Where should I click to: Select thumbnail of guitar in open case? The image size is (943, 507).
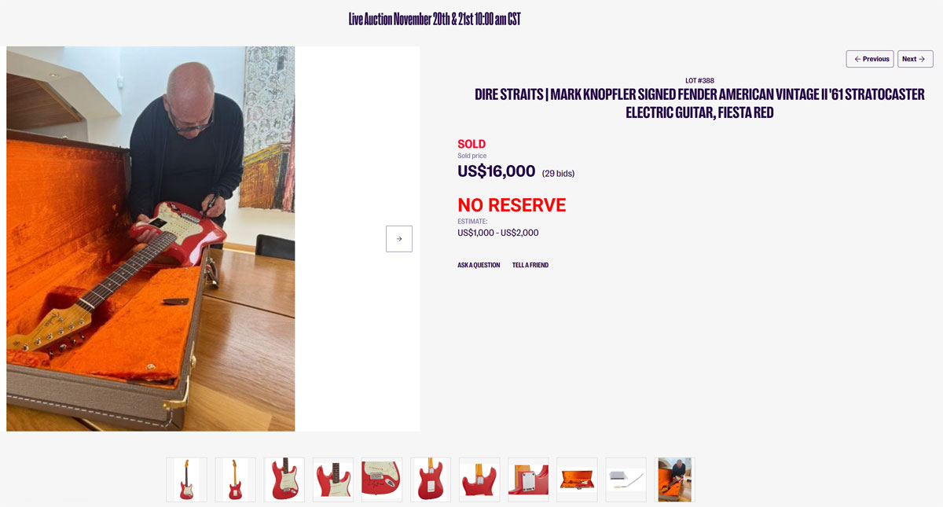pos(577,479)
